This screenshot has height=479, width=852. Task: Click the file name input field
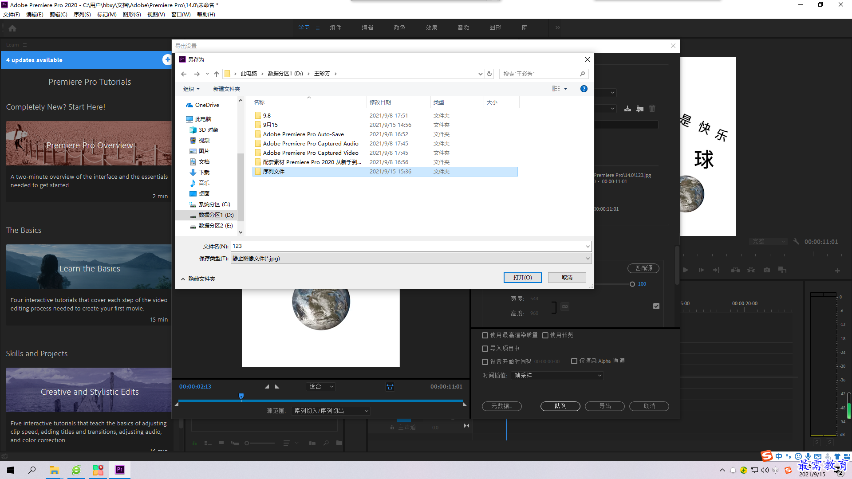pos(407,246)
